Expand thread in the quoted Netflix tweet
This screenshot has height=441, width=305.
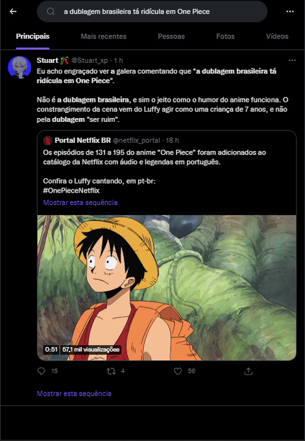[x=80, y=202]
